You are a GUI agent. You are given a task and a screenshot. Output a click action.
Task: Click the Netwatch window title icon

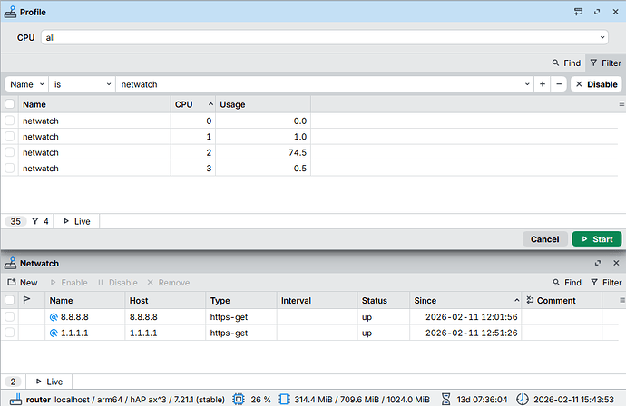click(10, 263)
